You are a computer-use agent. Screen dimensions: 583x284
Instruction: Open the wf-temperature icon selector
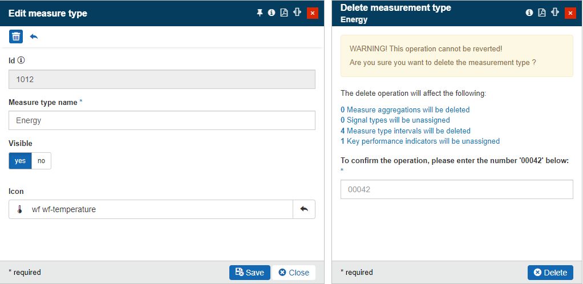151,209
